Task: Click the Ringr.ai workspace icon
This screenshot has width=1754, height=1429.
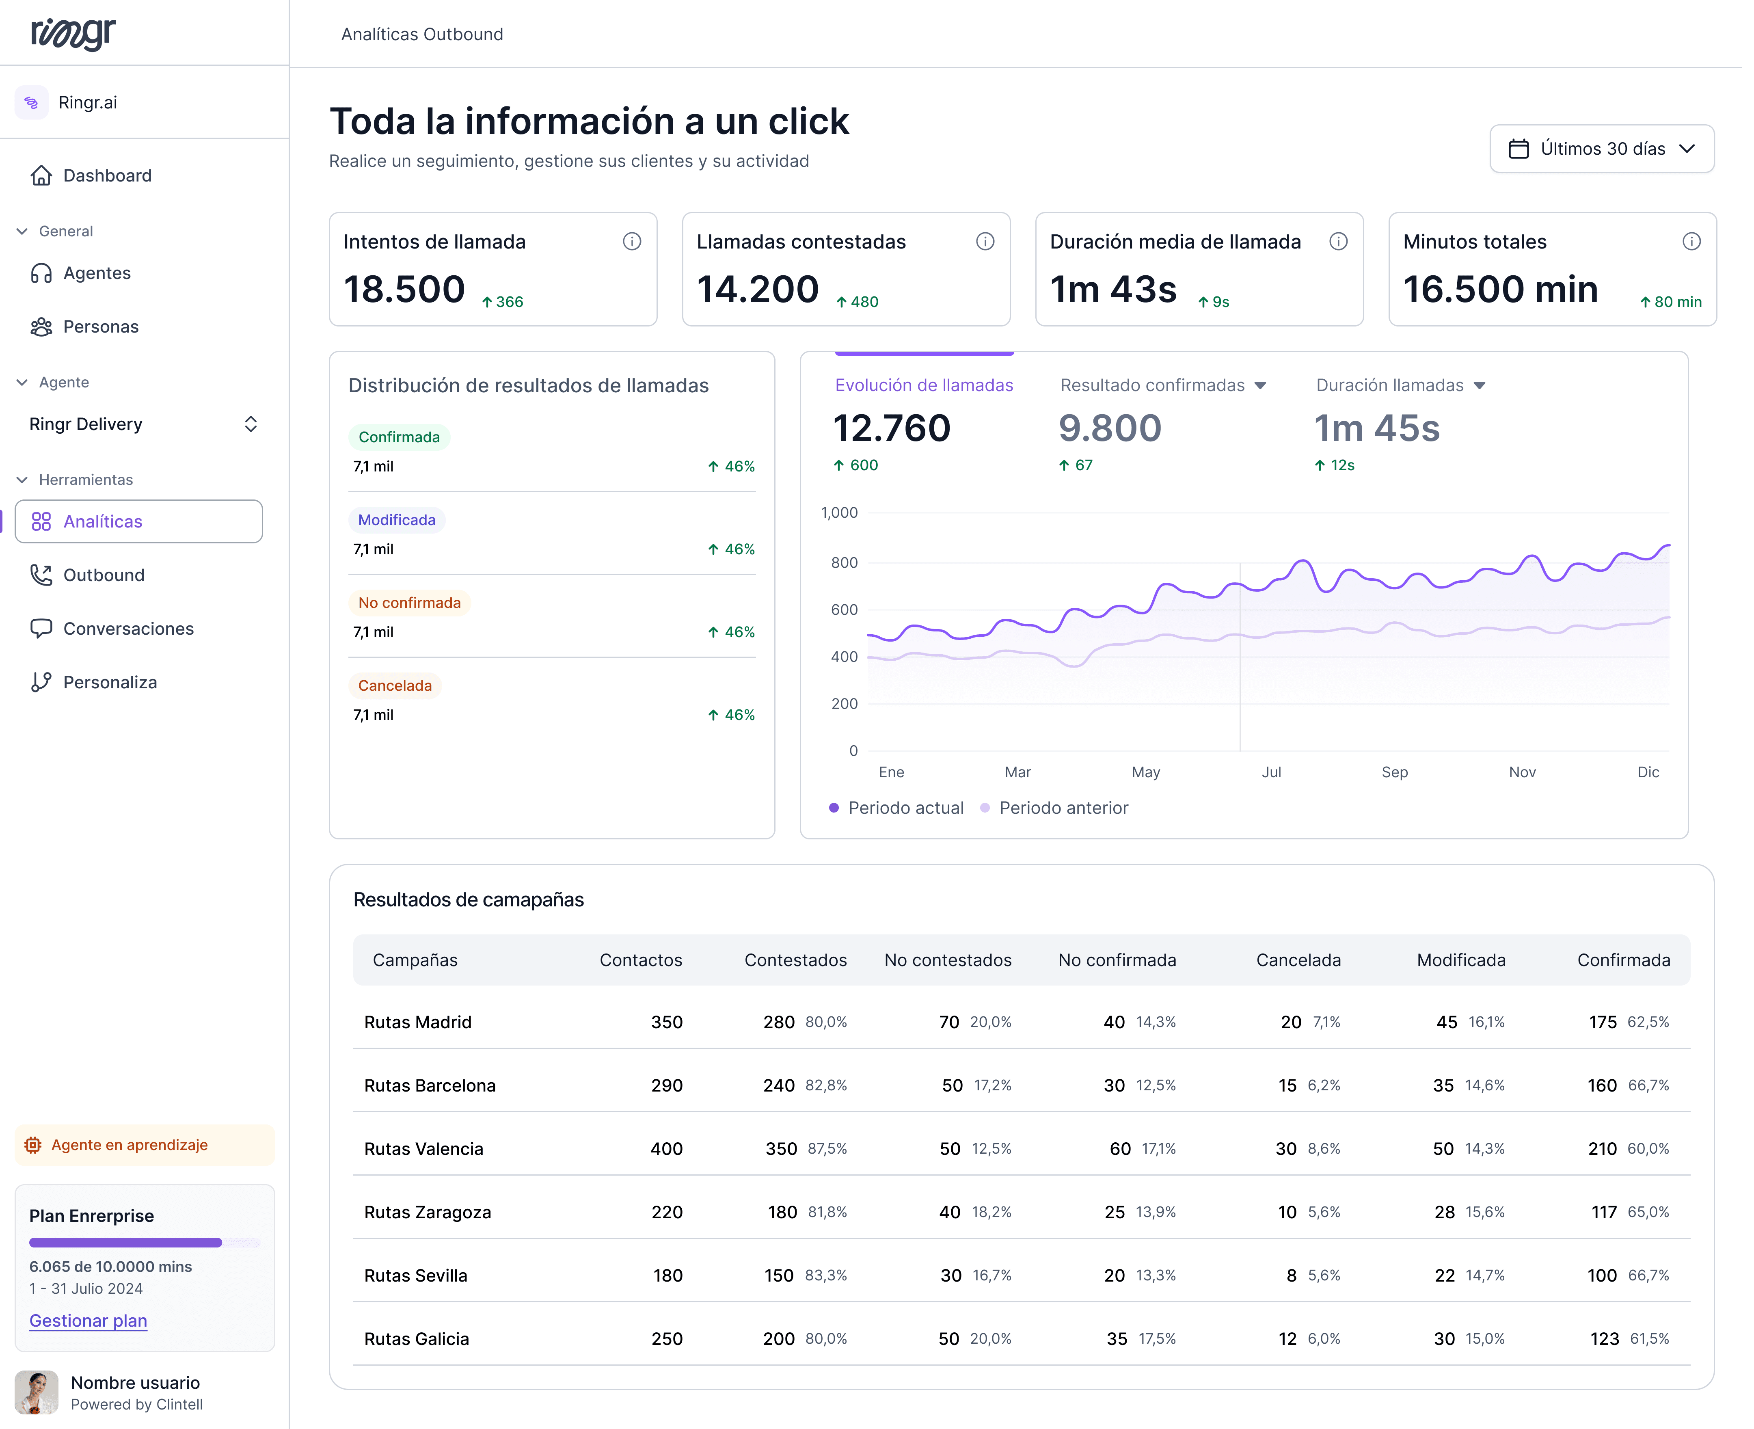Action: coord(31,103)
